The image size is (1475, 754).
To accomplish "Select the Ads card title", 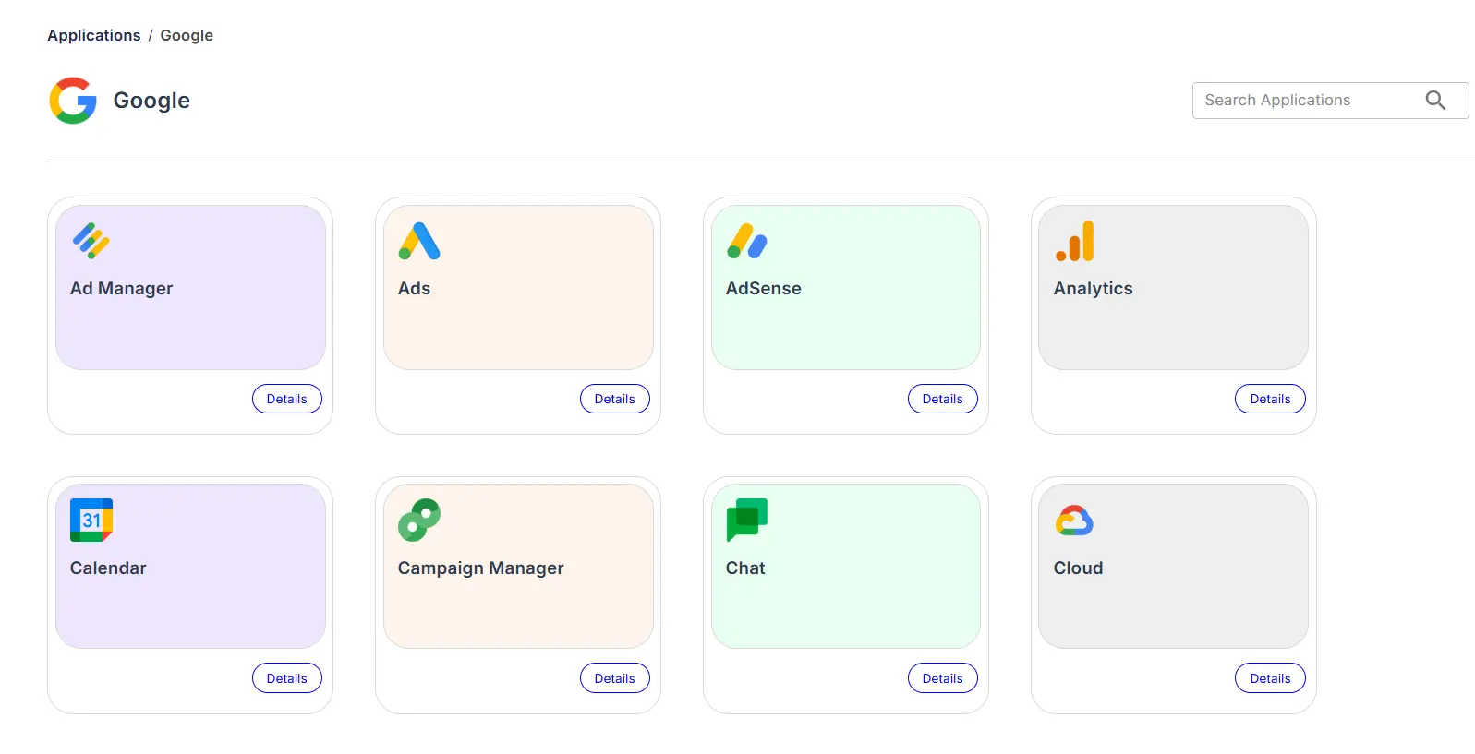I will tap(415, 288).
